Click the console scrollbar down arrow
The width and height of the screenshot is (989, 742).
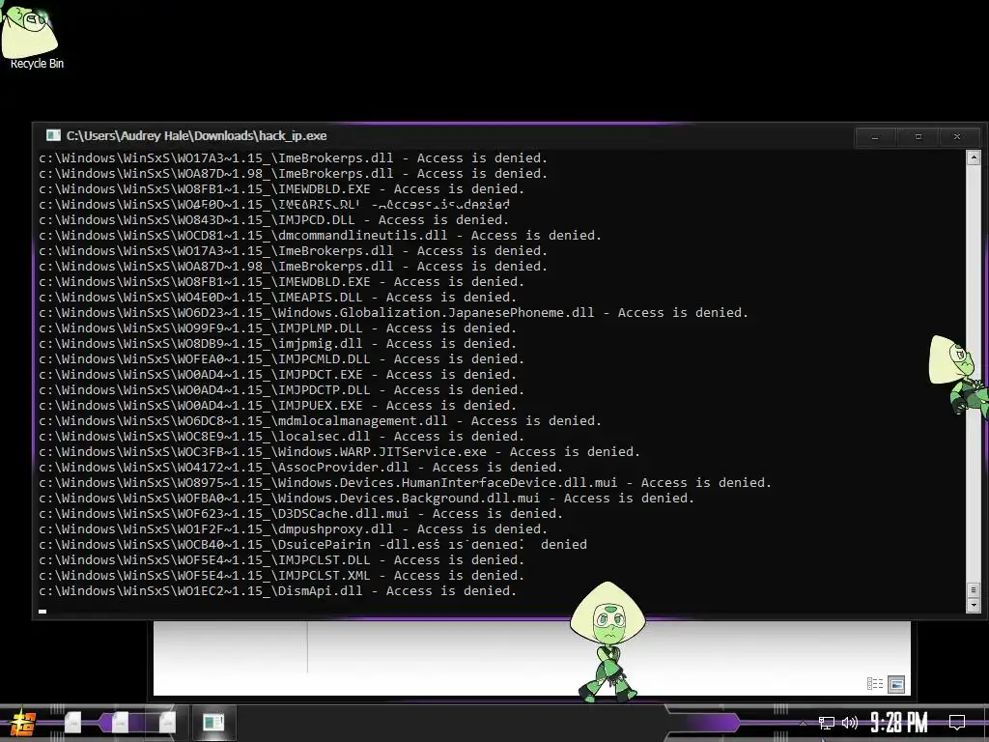973,605
